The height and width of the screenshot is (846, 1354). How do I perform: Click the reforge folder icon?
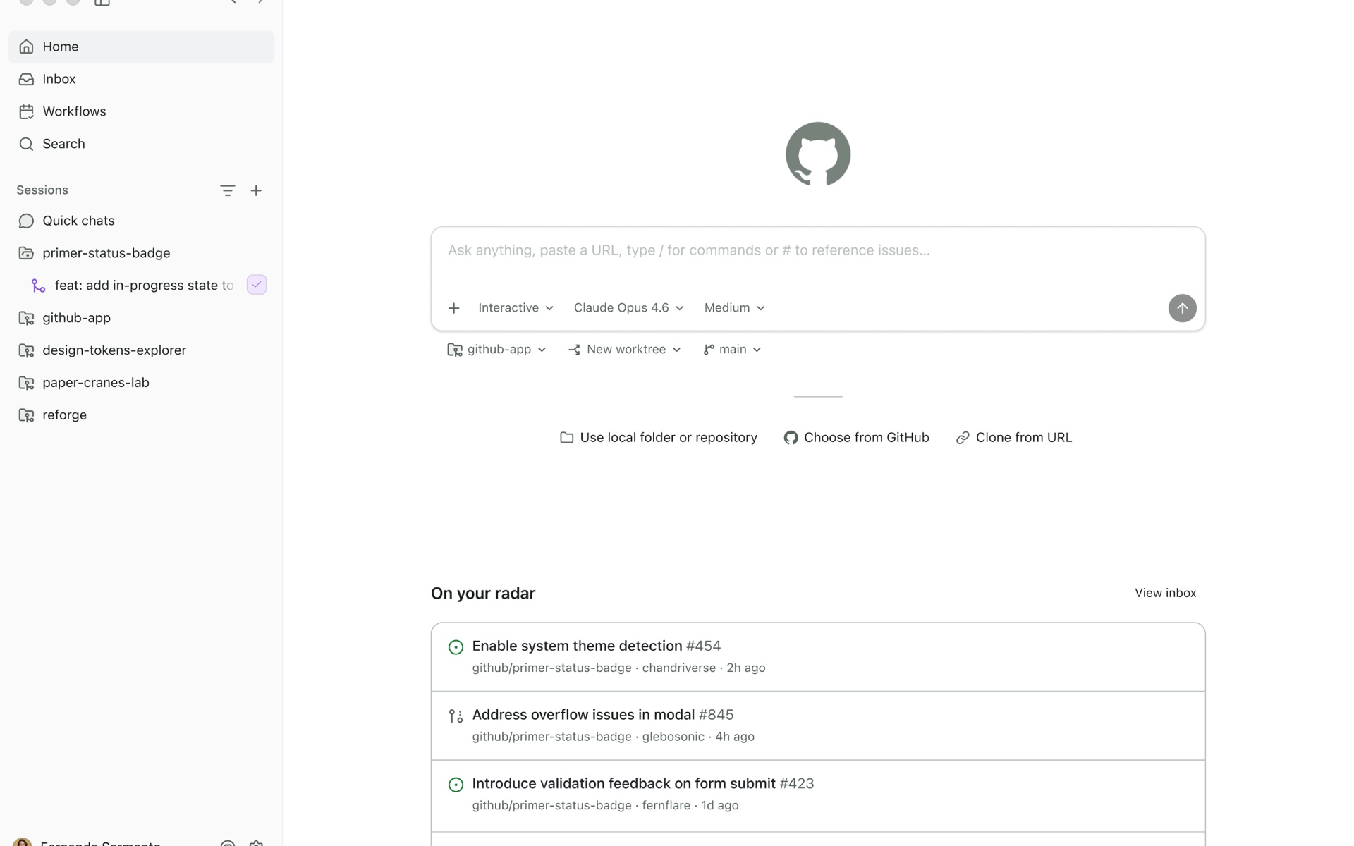26,415
